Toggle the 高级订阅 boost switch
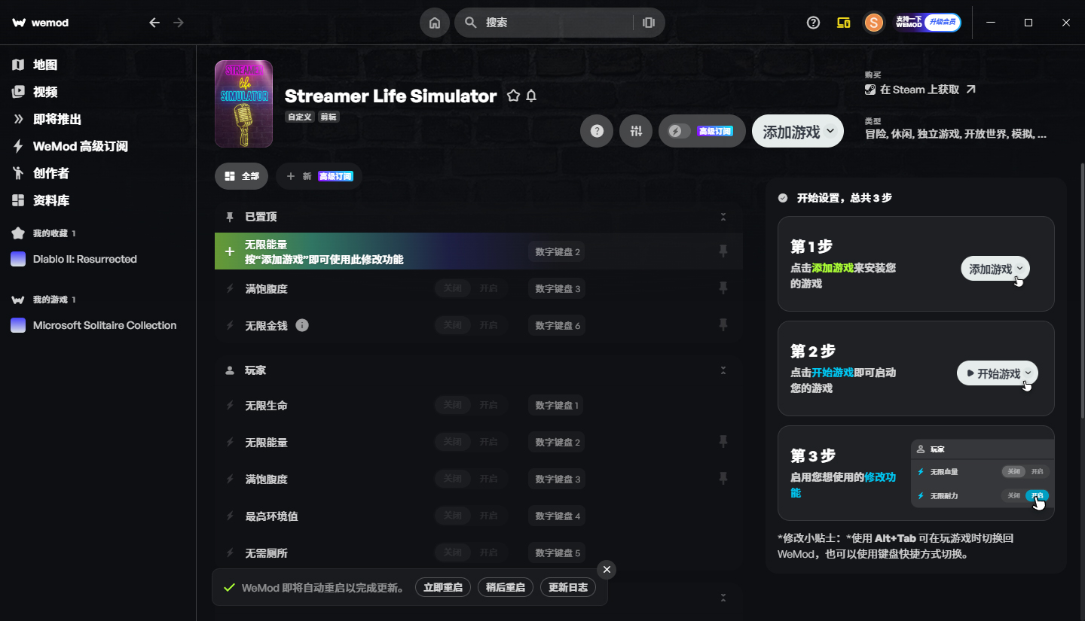1085x621 pixels. 680,131
